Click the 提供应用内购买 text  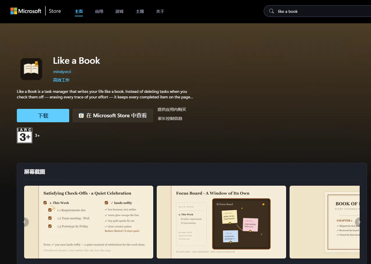[x=172, y=109]
